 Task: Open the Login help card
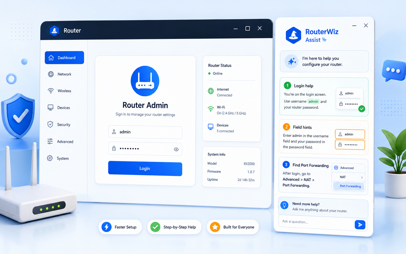pyautogui.click(x=324, y=97)
